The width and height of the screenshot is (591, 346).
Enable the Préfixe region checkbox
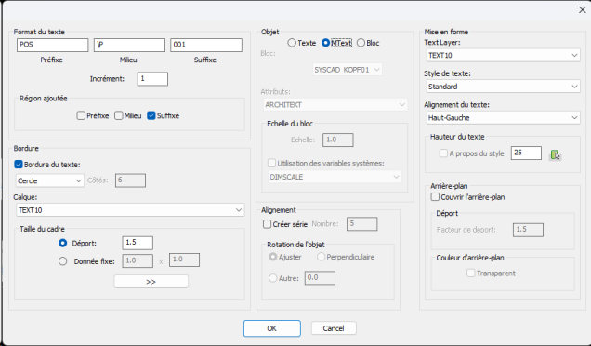(x=81, y=115)
